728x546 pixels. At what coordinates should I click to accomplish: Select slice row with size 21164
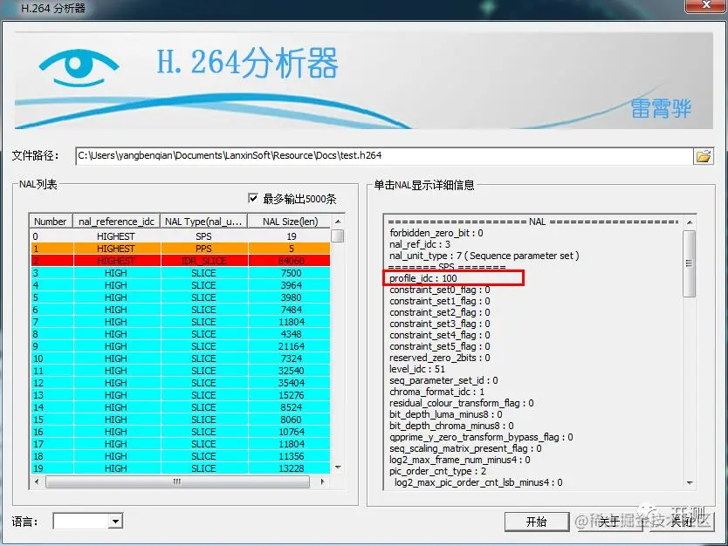(x=181, y=346)
